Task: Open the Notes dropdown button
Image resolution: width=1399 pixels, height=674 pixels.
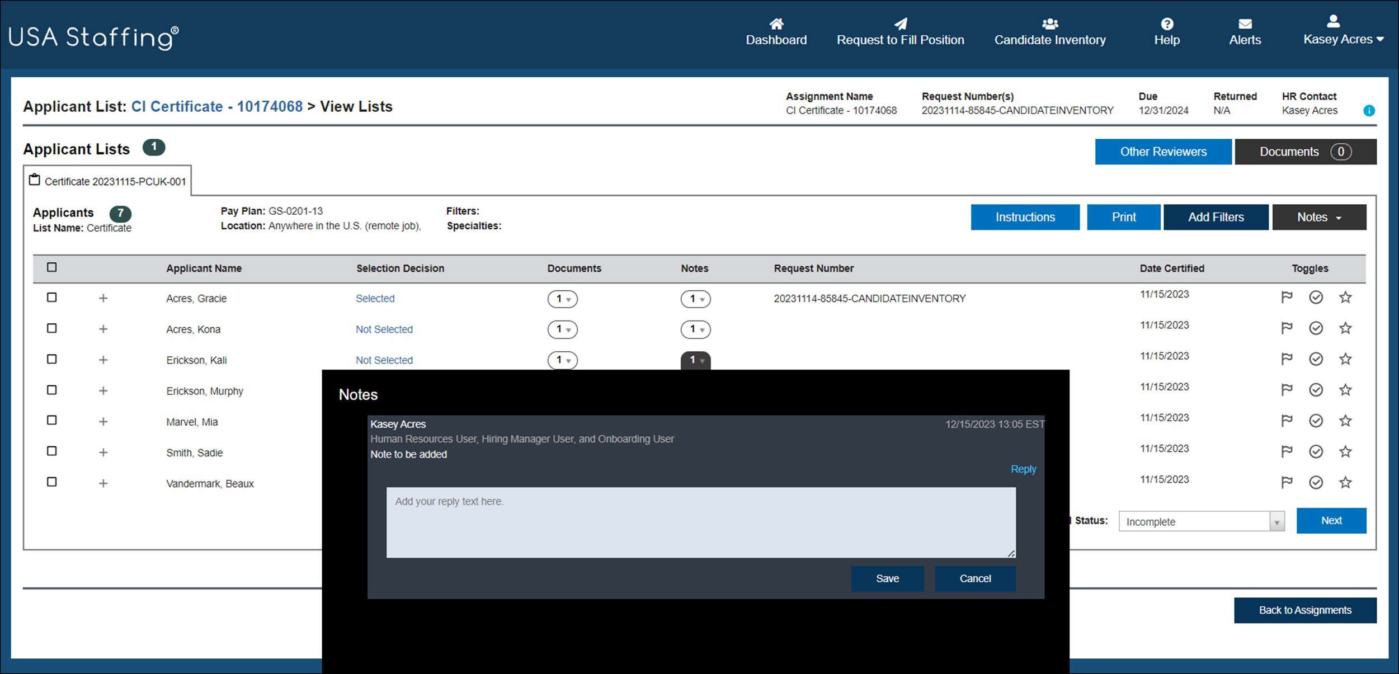Action: (1318, 217)
